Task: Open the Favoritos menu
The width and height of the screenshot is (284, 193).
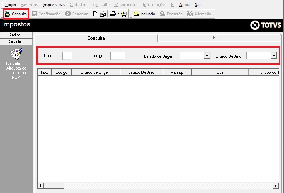Action: point(29,5)
